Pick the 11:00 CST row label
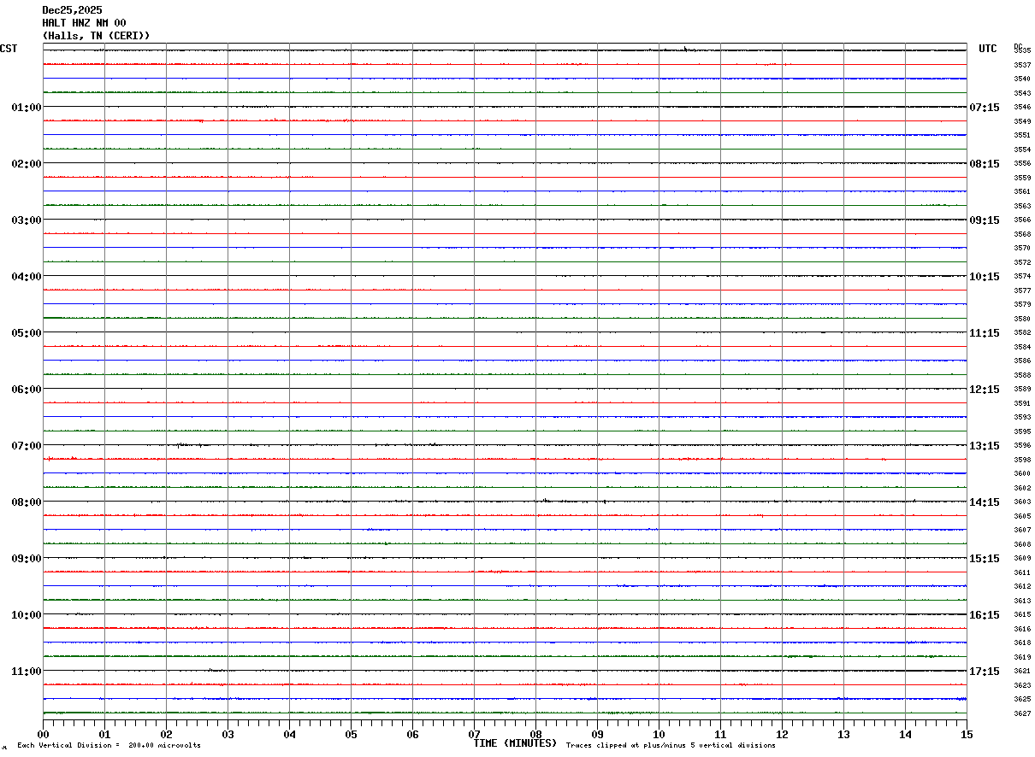 26,672
